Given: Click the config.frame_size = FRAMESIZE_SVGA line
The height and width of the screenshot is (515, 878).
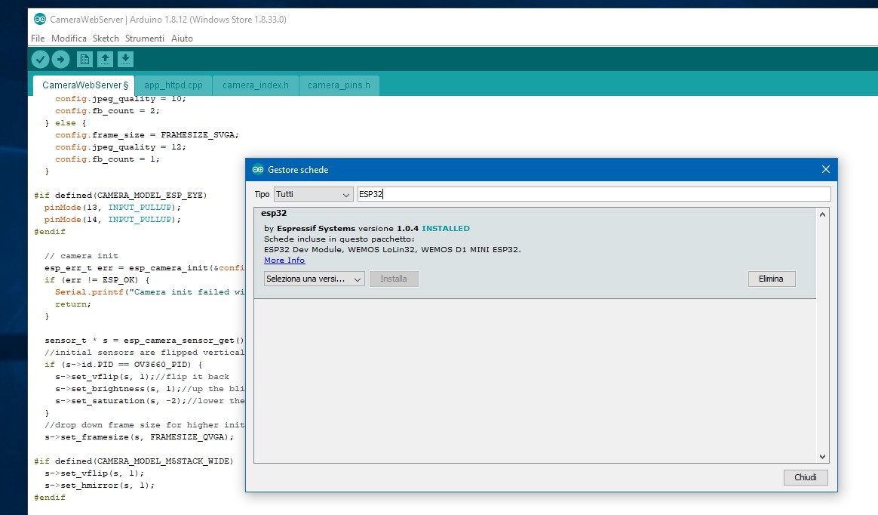Looking at the screenshot, I should coord(146,135).
